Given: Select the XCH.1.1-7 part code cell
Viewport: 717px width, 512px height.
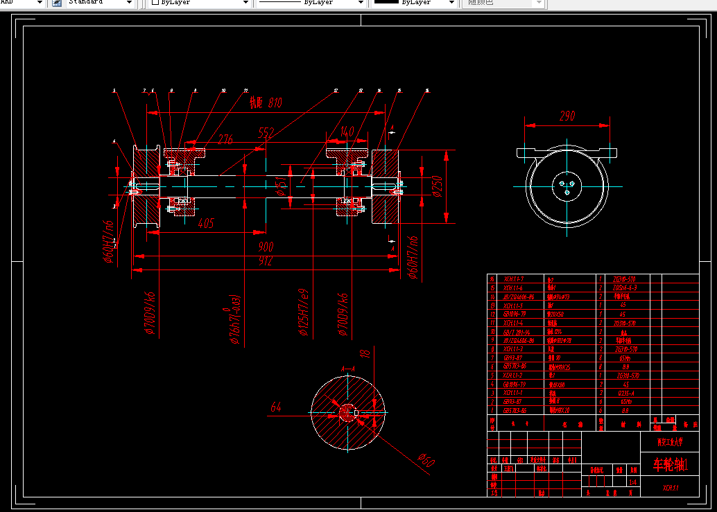Looking at the screenshot, I should [x=514, y=279].
